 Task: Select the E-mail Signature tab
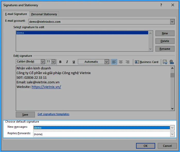(x=16, y=14)
